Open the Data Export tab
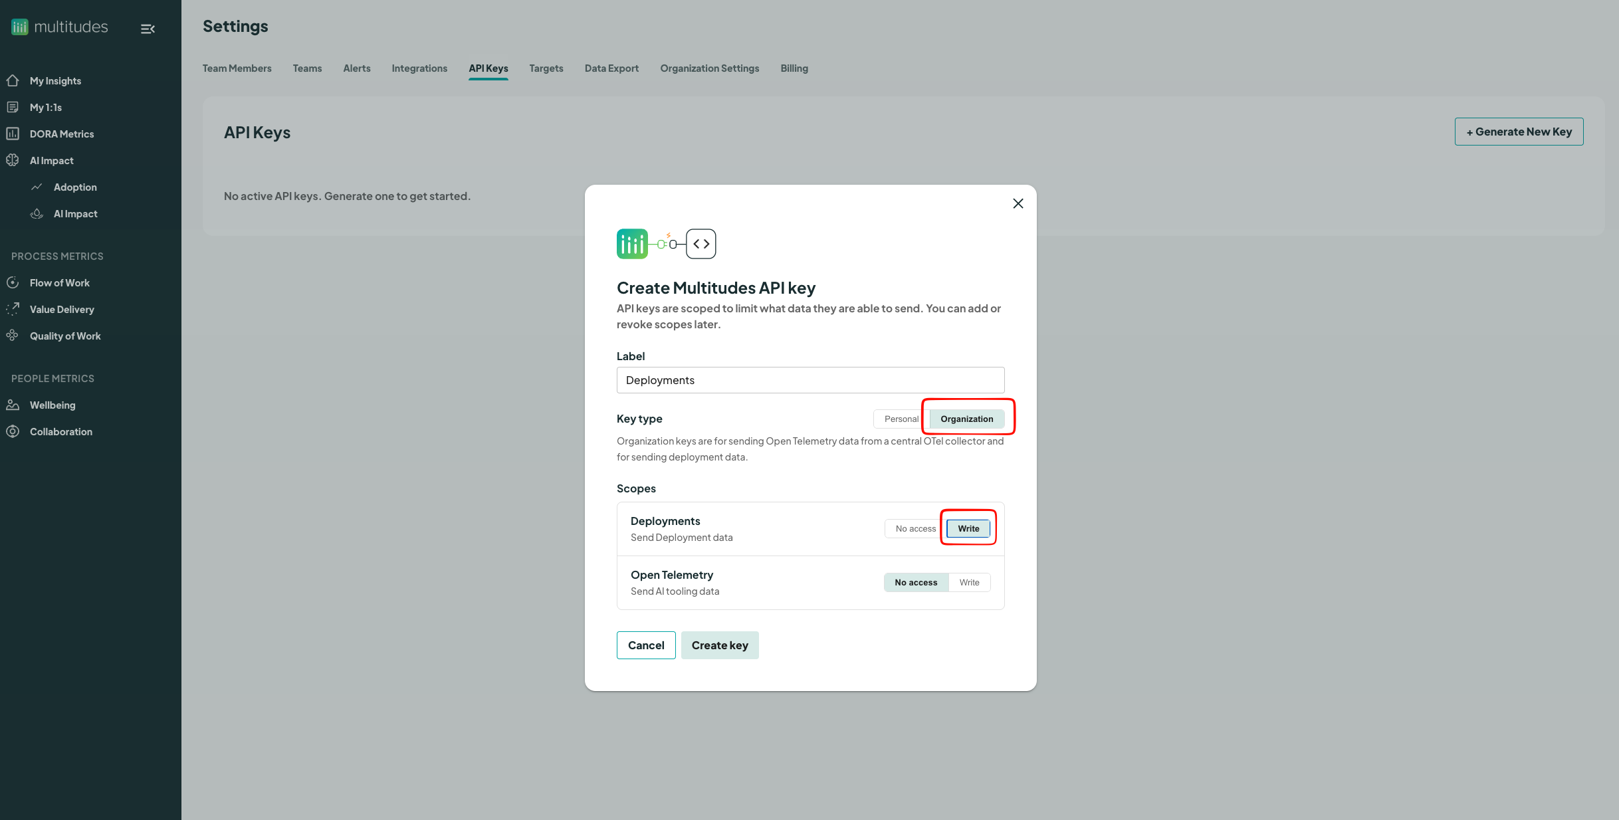The image size is (1619, 820). tap(611, 68)
